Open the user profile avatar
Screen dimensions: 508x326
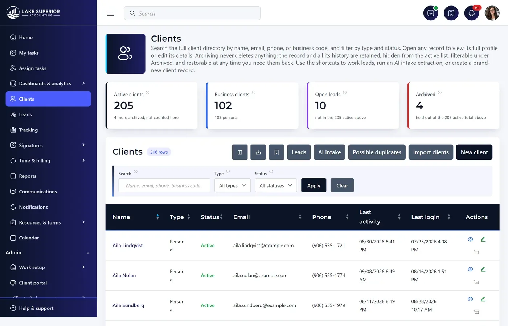pyautogui.click(x=492, y=13)
